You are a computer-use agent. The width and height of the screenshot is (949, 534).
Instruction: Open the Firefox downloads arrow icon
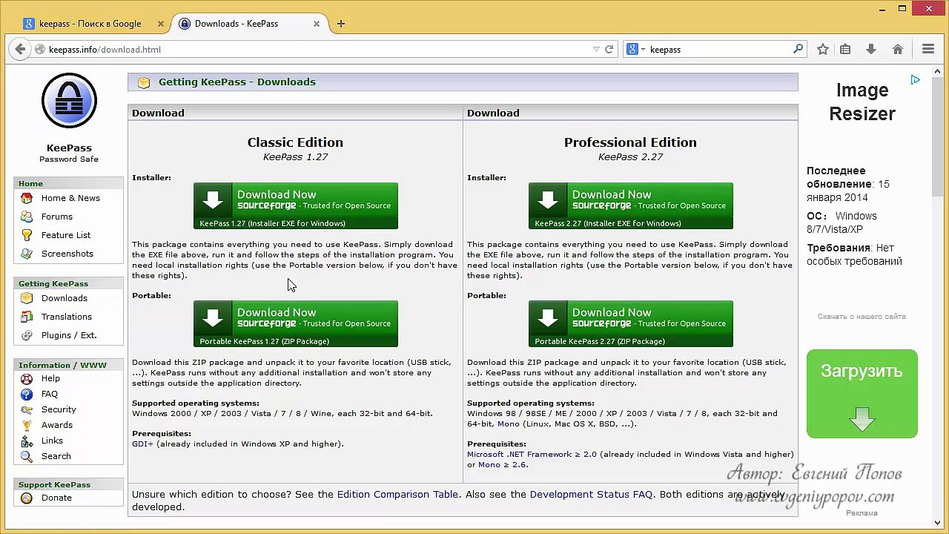pos(871,49)
